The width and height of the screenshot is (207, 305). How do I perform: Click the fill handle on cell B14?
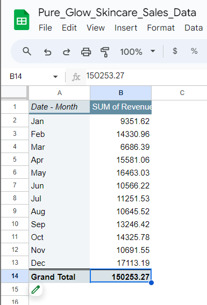coord(151,282)
